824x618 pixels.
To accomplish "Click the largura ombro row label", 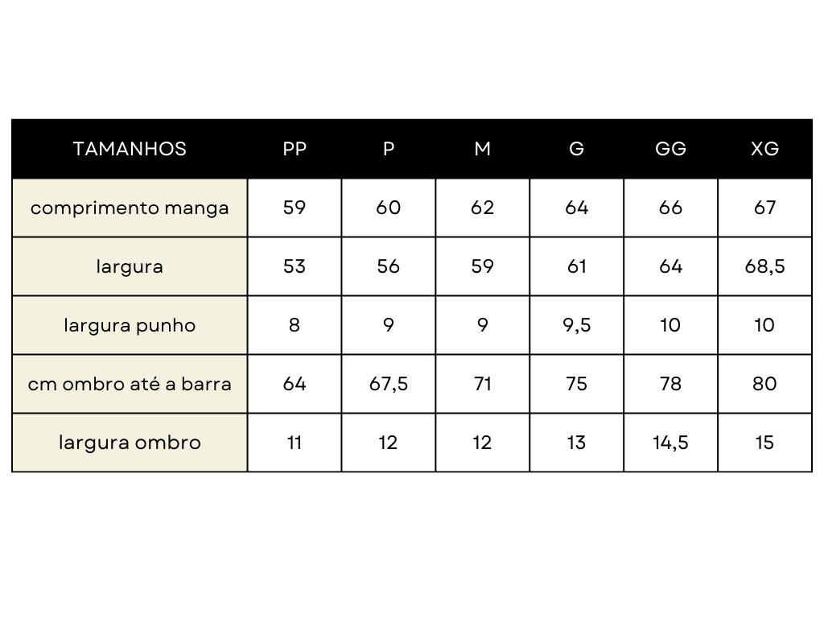I will 130,443.
